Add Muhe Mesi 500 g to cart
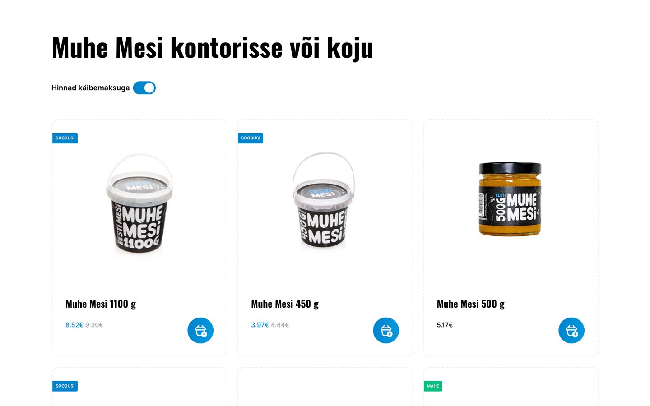650x406 pixels. (571, 330)
